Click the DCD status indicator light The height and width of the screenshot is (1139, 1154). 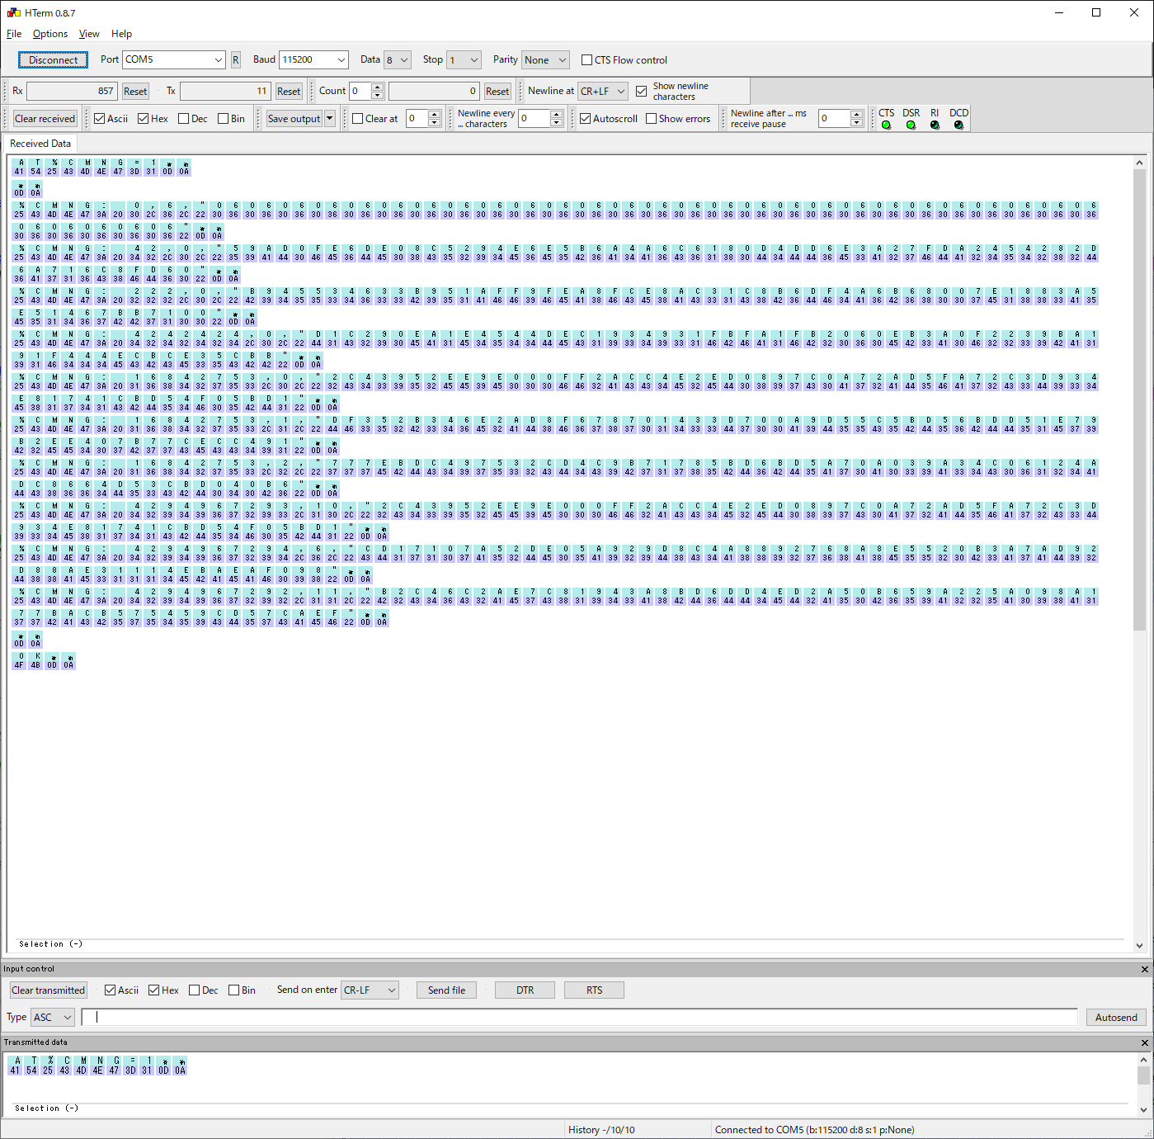click(959, 125)
